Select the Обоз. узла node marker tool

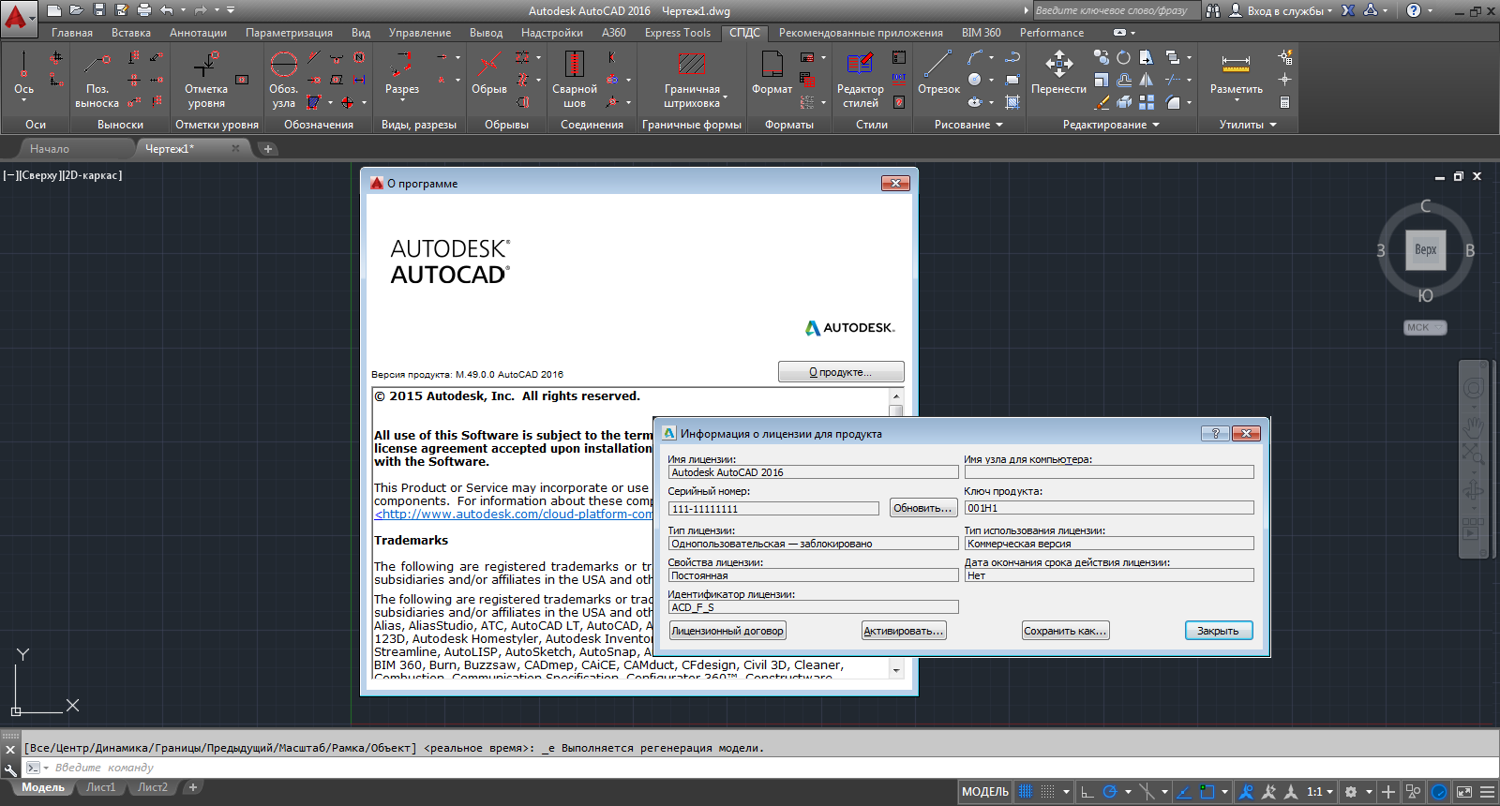click(283, 79)
